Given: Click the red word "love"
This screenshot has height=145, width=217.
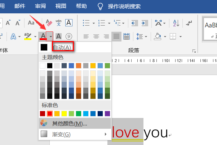Looking at the screenshot, I should coord(125,132).
